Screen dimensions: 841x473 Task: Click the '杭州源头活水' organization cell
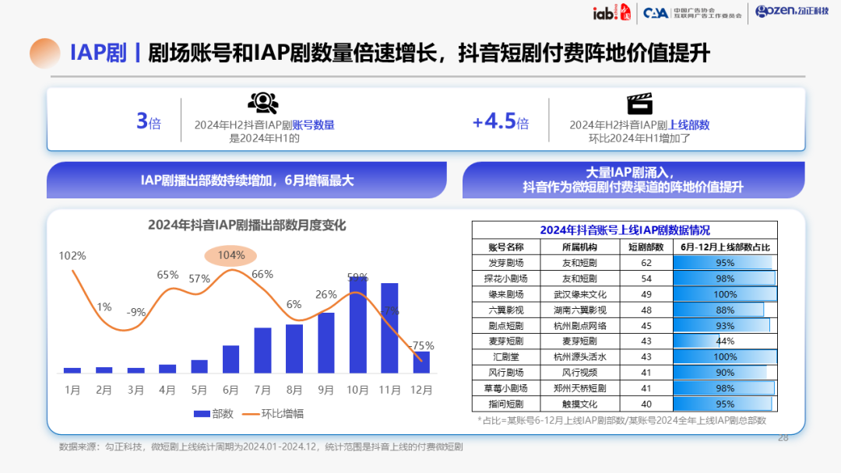[580, 357]
